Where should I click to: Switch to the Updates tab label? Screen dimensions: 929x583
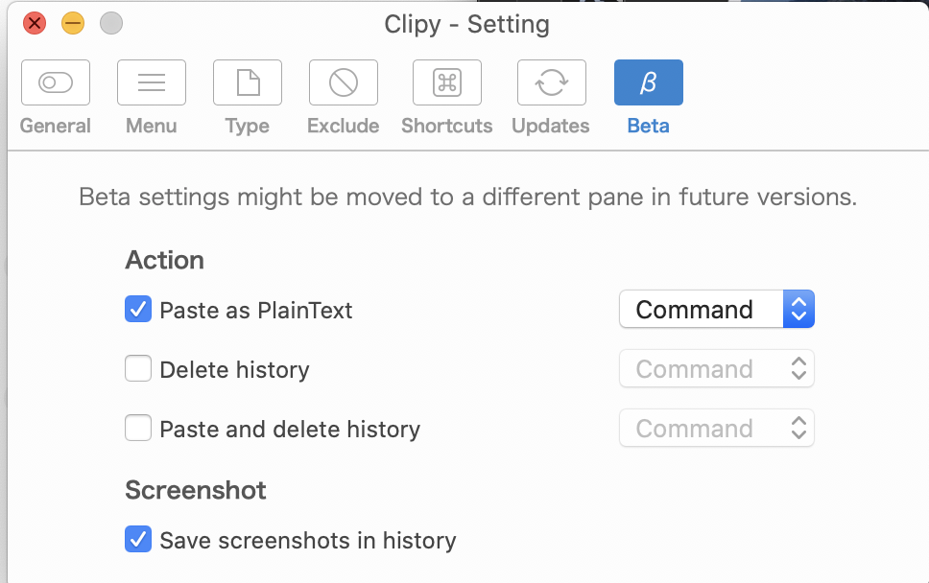[551, 126]
